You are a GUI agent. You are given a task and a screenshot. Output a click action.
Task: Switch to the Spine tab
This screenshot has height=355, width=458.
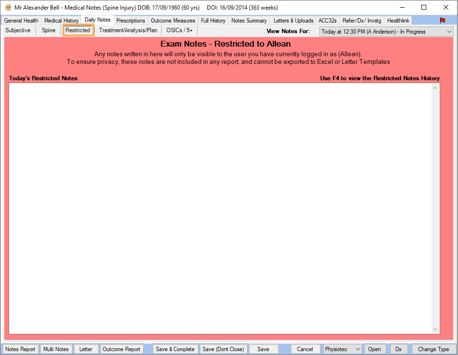click(x=48, y=30)
